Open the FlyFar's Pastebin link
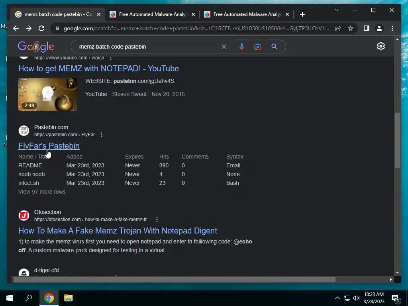The image size is (408, 306). pos(49,146)
